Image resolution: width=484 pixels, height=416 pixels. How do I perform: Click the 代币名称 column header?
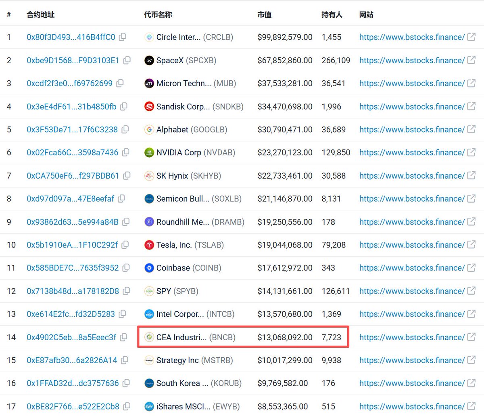pyautogui.click(x=158, y=15)
